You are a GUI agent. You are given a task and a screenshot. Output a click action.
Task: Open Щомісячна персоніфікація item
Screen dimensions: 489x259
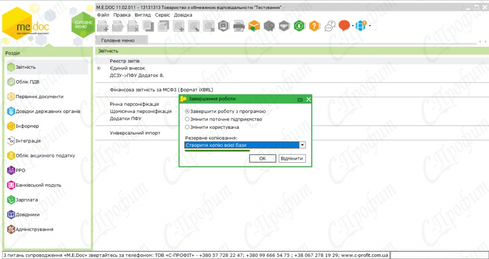pyautogui.click(x=141, y=111)
